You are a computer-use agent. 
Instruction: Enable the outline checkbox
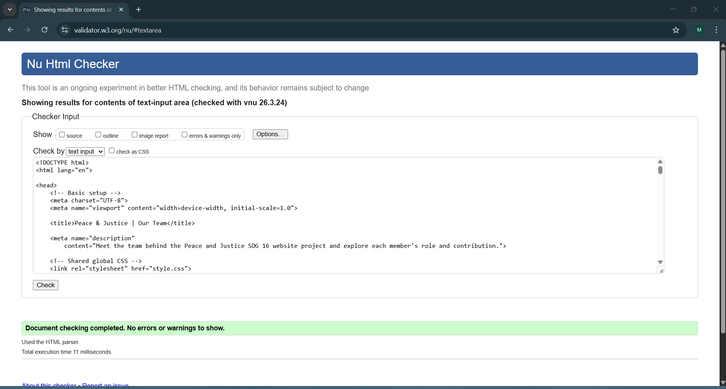point(98,134)
